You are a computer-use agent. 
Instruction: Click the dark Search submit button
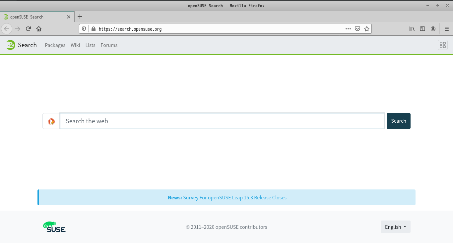pyautogui.click(x=399, y=121)
